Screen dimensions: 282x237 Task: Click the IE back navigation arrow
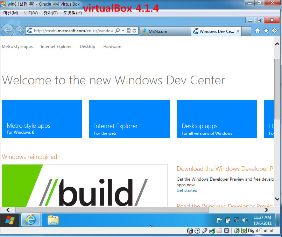point(7,30)
